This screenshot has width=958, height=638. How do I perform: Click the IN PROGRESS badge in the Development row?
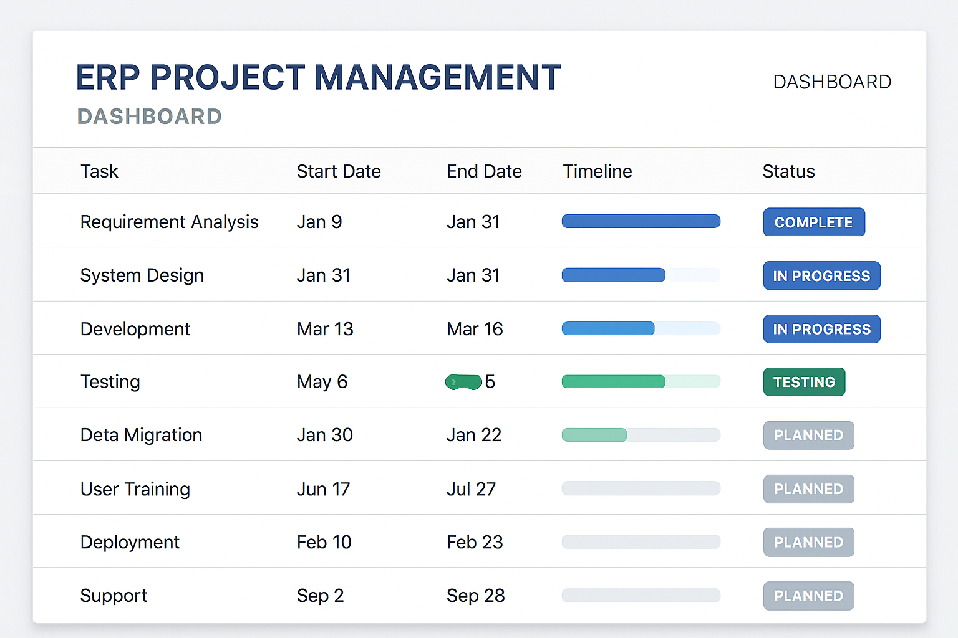pyautogui.click(x=821, y=330)
